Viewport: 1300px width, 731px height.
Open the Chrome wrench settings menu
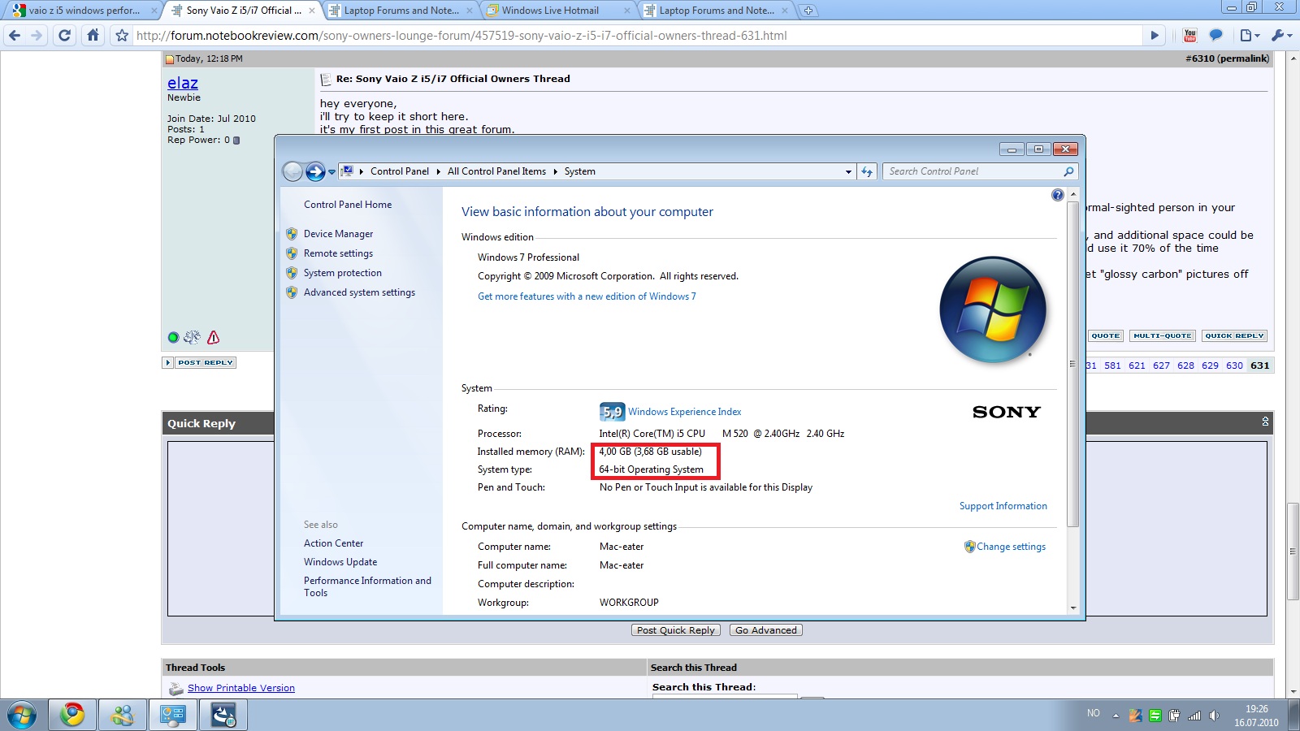[1281, 35]
